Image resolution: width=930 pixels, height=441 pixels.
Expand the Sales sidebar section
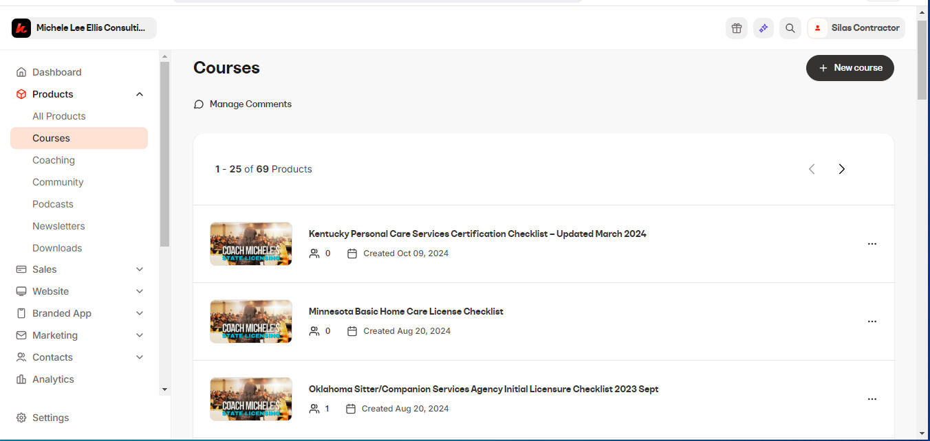pos(140,269)
